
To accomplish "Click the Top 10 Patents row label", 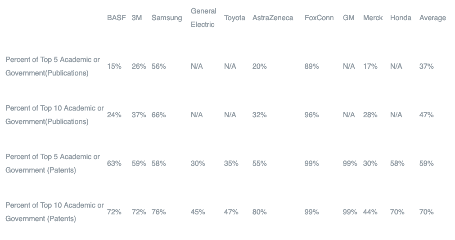I will (54, 212).
